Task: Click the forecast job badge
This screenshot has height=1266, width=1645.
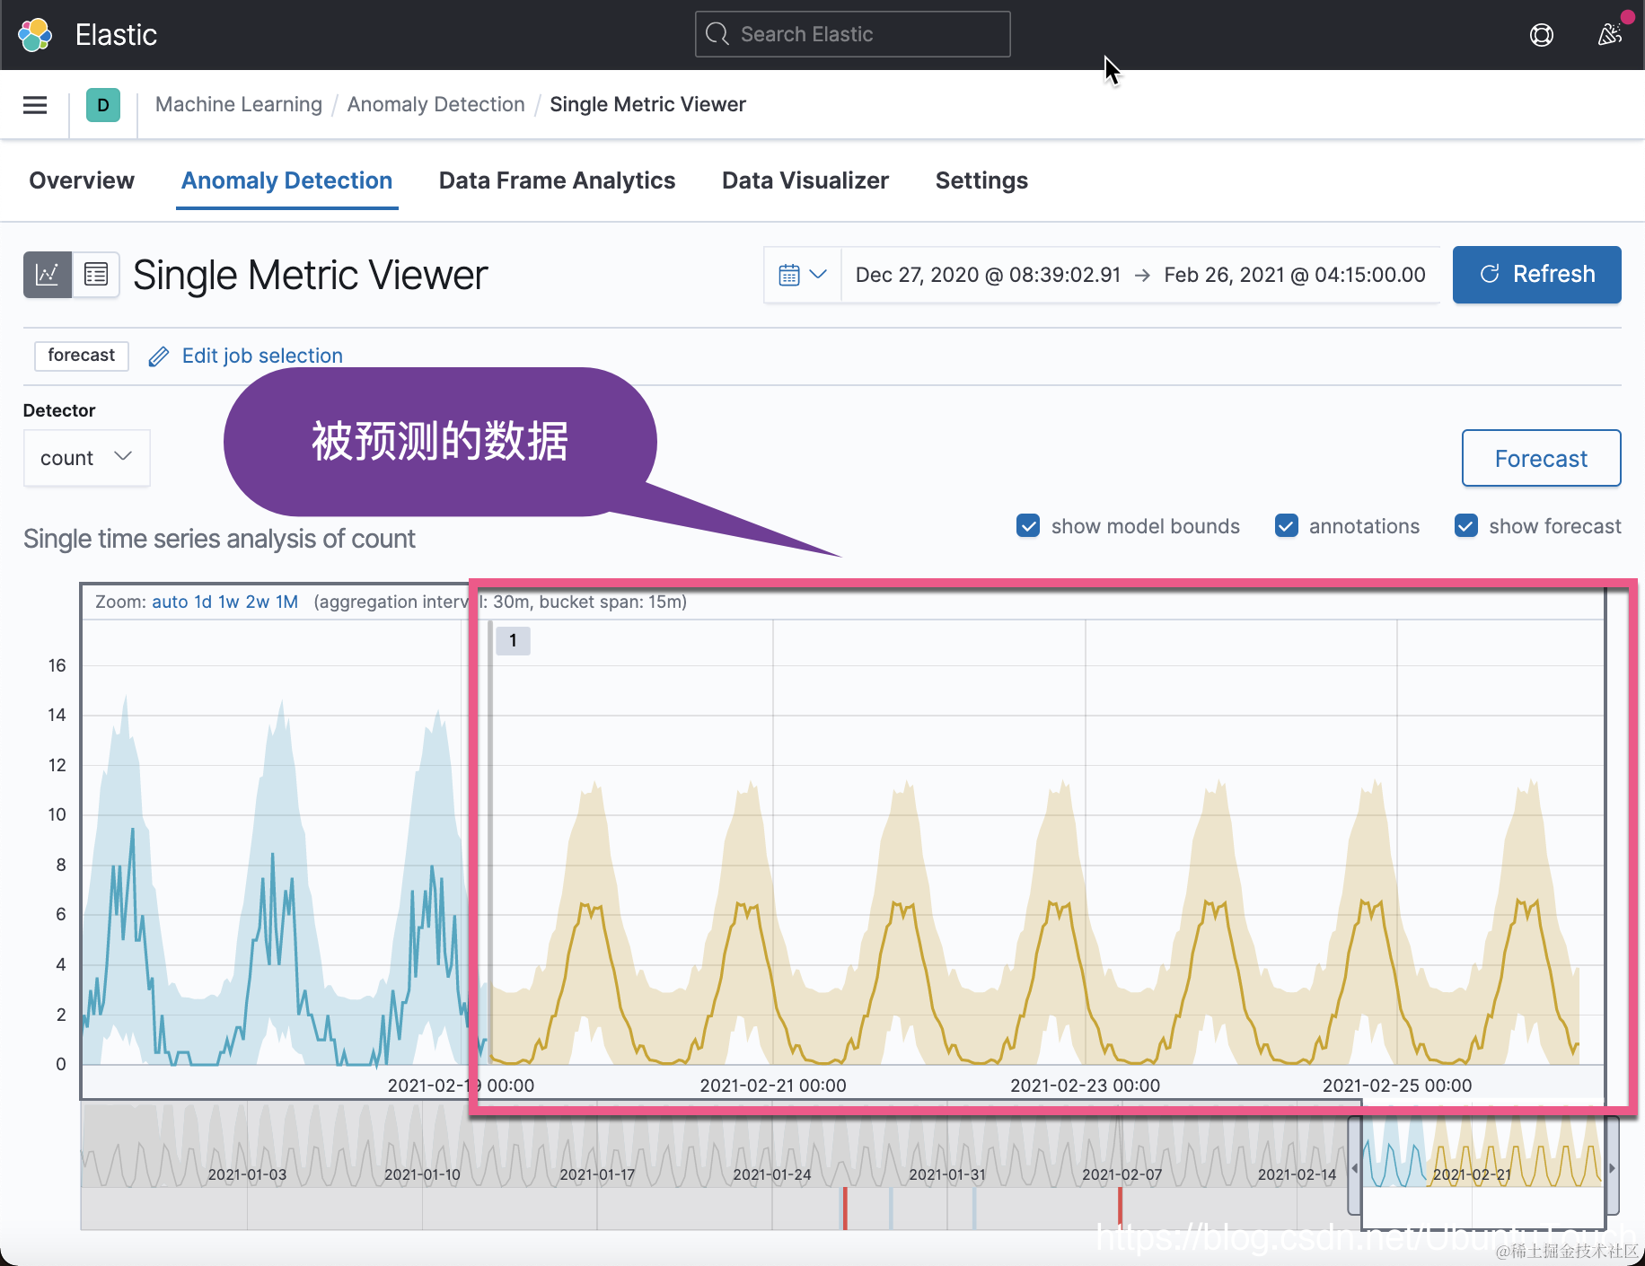Action: coord(82,356)
